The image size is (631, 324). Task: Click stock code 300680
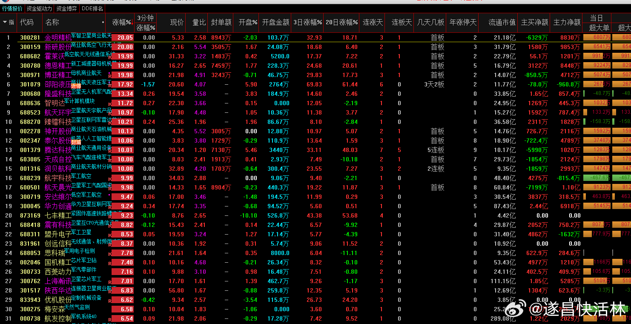pyautogui.click(x=30, y=94)
